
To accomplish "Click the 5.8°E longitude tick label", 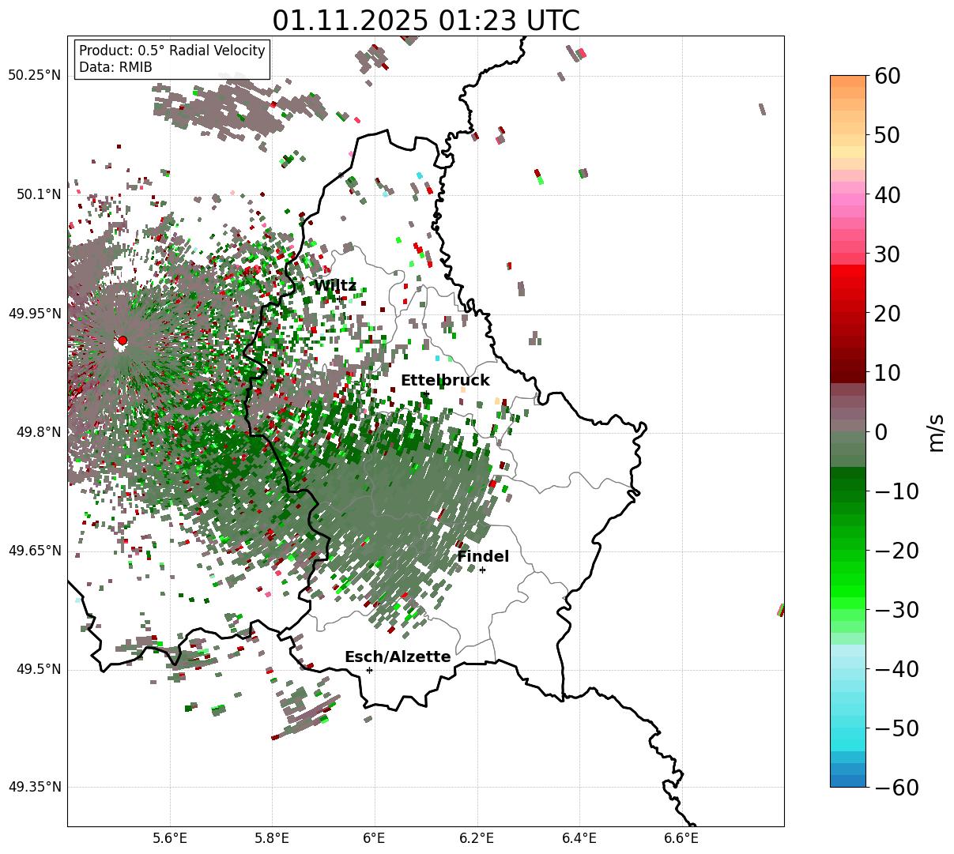I will tap(273, 838).
